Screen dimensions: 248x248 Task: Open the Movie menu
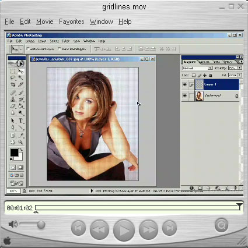pos(45,22)
